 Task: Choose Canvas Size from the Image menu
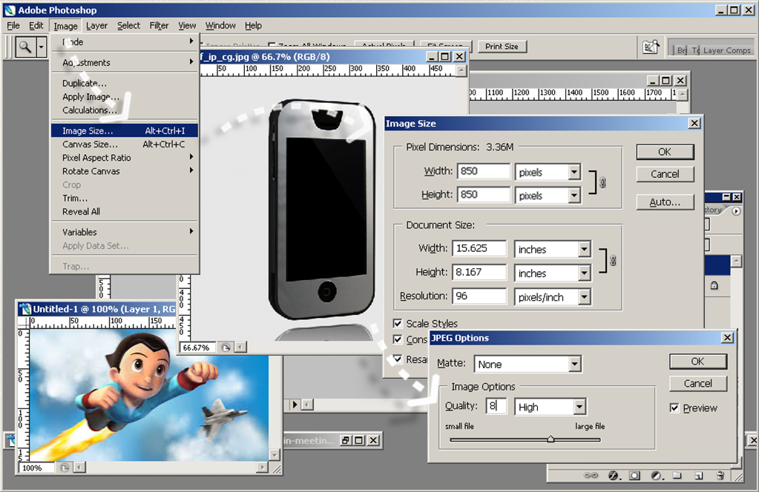90,144
